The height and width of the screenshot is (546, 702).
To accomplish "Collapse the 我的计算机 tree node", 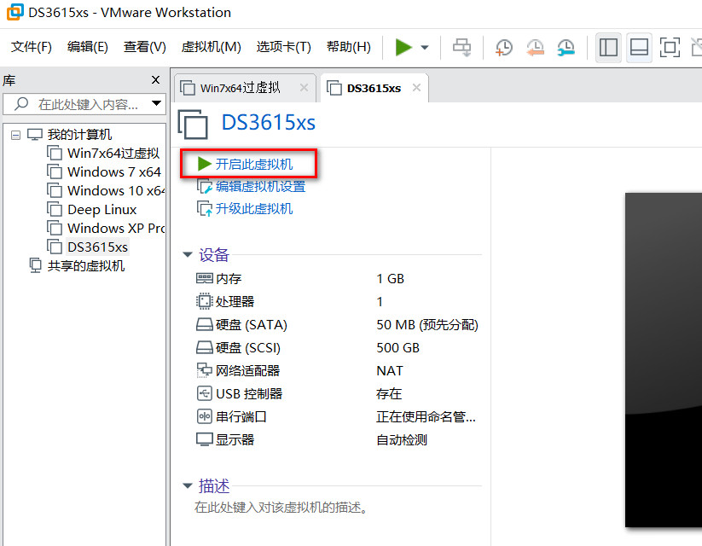I will 16,135.
